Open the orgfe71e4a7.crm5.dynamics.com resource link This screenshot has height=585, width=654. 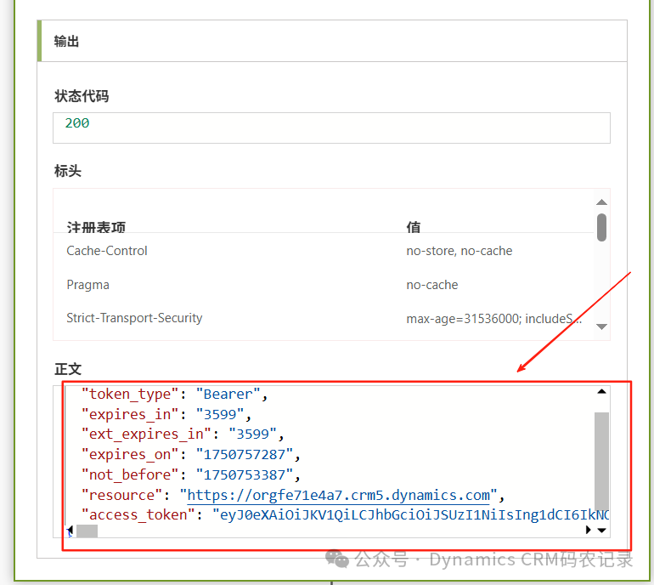point(338,495)
